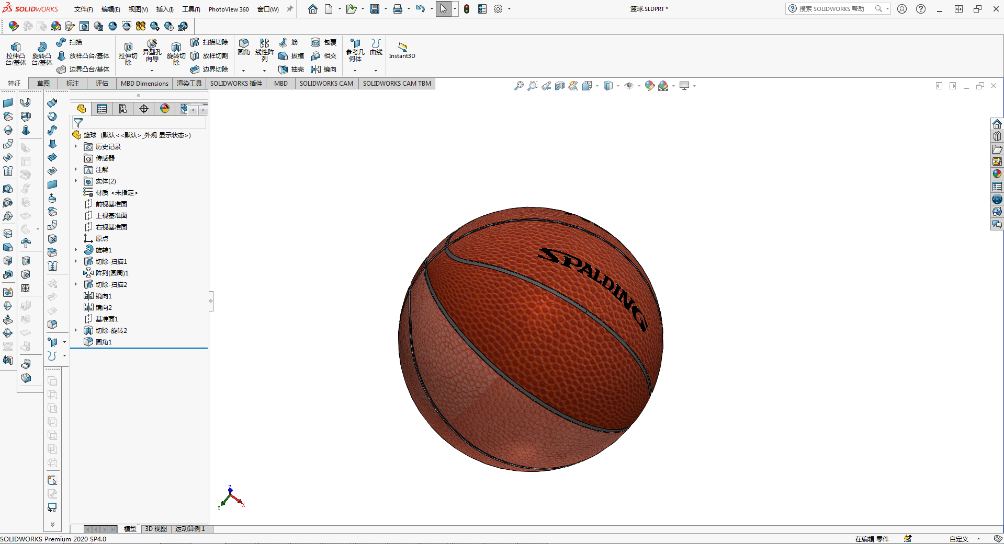Switch to the 草图 ribbon tab
The width and height of the screenshot is (1004, 544).
click(x=43, y=84)
